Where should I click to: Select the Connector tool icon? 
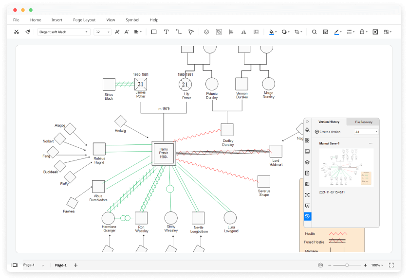point(179,32)
